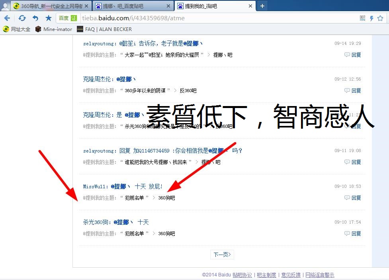Open the 吧主制度 footer link
Image resolution: width=389 pixels, height=280 pixels.
266,275
